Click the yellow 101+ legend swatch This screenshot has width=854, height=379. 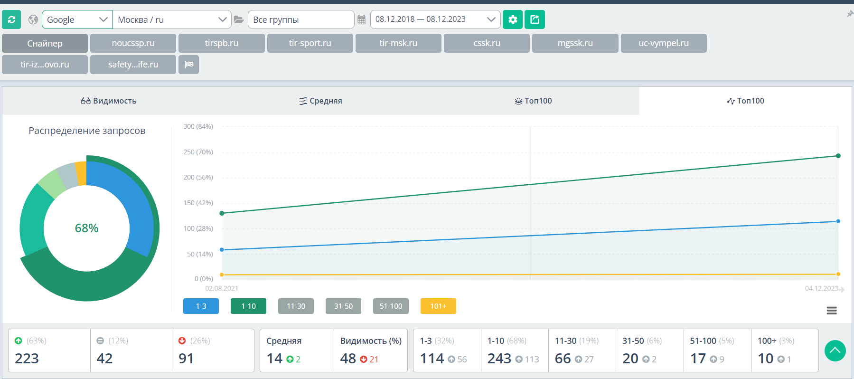point(438,306)
